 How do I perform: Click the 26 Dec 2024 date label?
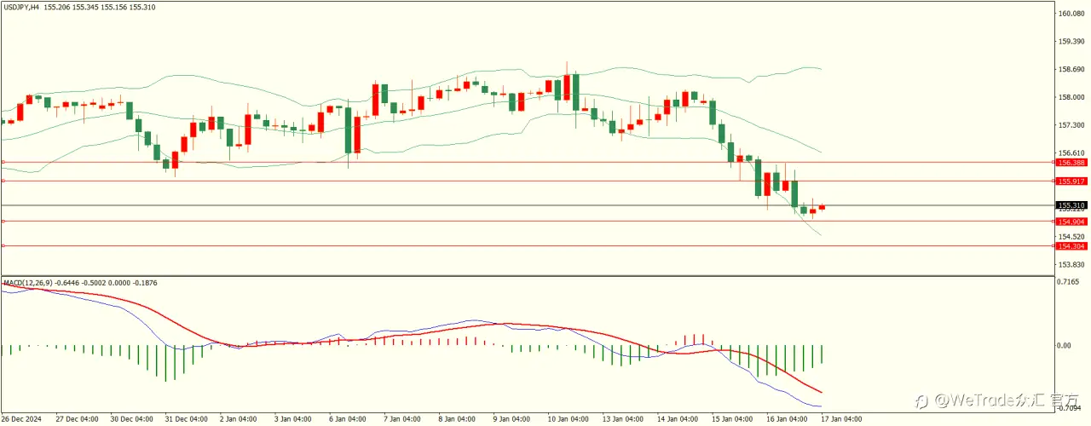point(20,418)
